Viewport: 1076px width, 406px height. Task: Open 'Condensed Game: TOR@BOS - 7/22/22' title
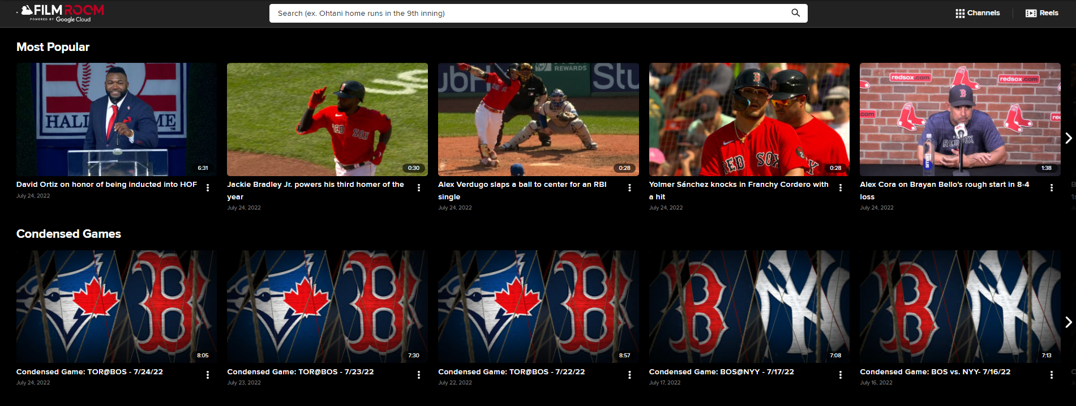512,372
